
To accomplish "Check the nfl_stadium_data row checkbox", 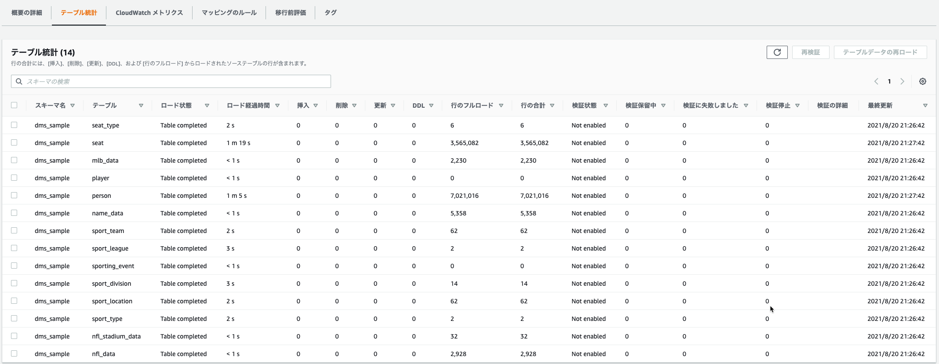I will [x=14, y=336].
